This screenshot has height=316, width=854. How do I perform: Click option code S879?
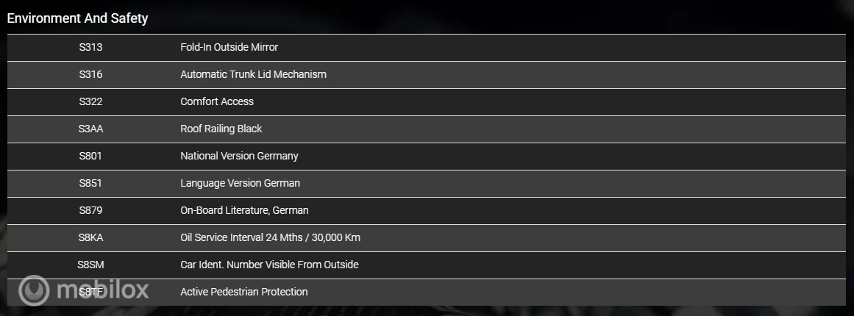point(90,210)
